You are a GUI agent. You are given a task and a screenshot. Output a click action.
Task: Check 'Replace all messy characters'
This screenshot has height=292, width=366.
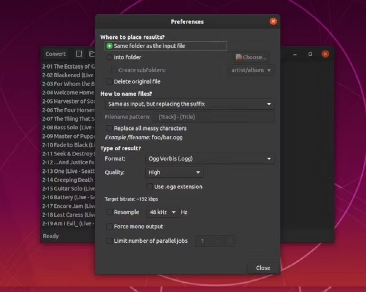click(x=109, y=128)
